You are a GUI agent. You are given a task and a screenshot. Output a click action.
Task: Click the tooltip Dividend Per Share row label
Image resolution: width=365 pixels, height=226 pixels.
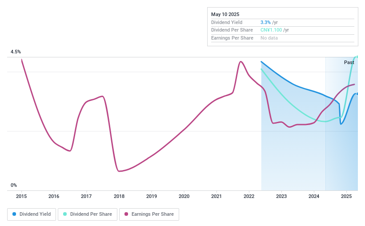(x=232, y=30)
